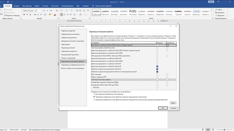Check Open for PDF Files row

point(157,88)
